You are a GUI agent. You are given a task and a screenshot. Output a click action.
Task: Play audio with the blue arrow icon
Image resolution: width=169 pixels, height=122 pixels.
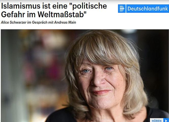[166, 120]
